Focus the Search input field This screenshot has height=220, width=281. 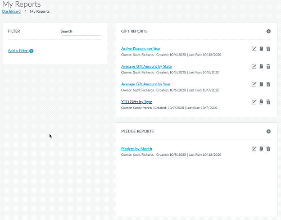[x=81, y=31]
